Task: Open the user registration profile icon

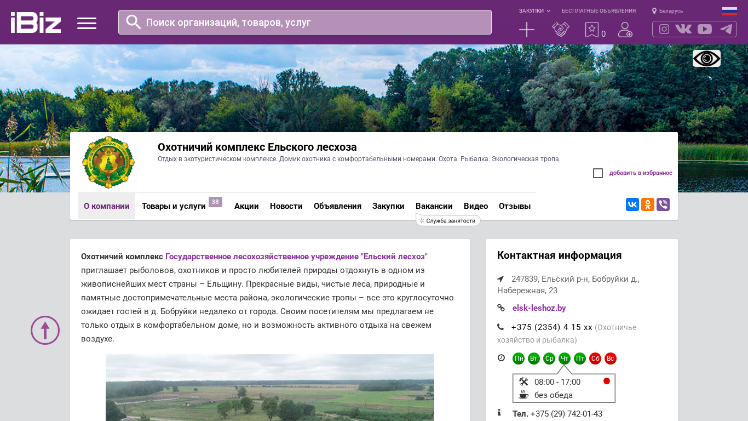Action: (625, 30)
